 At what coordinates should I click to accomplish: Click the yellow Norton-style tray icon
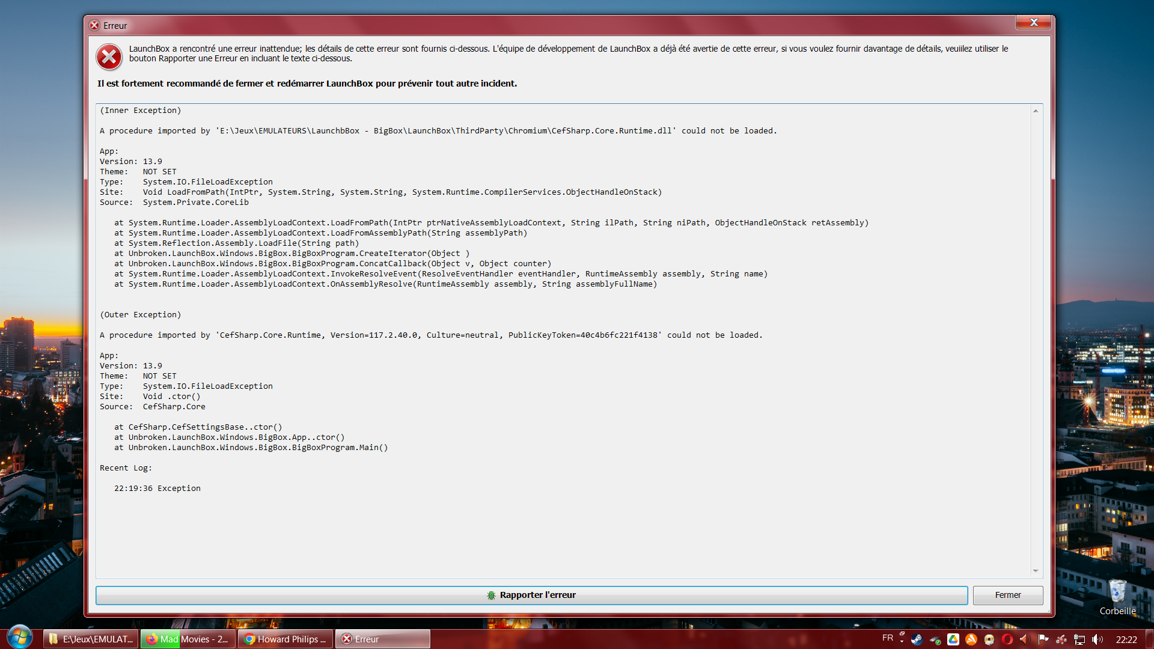(989, 639)
